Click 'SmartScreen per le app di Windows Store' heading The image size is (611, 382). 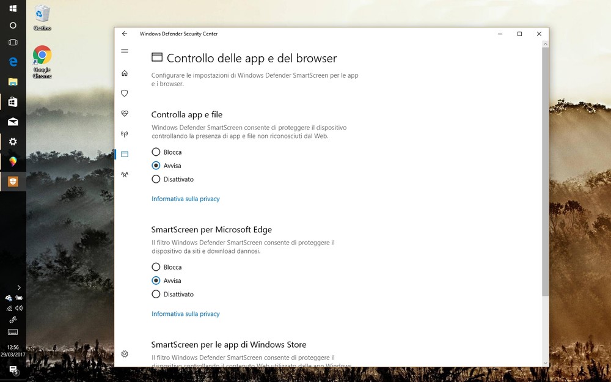(229, 345)
